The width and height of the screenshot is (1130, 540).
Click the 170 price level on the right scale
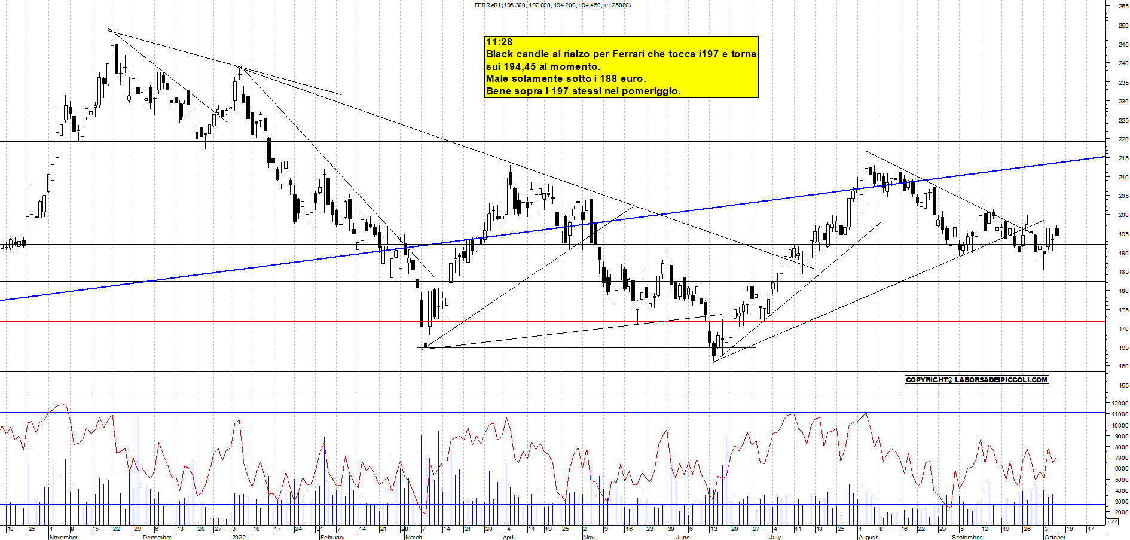click(x=1123, y=328)
